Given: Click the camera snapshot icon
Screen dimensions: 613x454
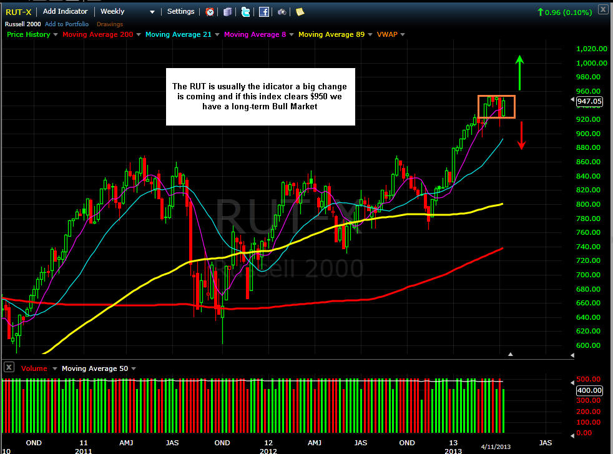Looking at the screenshot, I should coord(282,12).
